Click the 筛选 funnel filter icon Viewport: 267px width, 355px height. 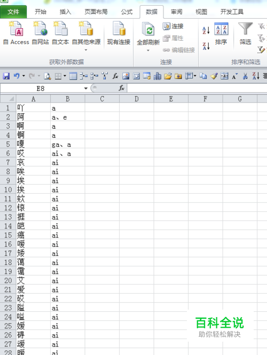[246, 29]
